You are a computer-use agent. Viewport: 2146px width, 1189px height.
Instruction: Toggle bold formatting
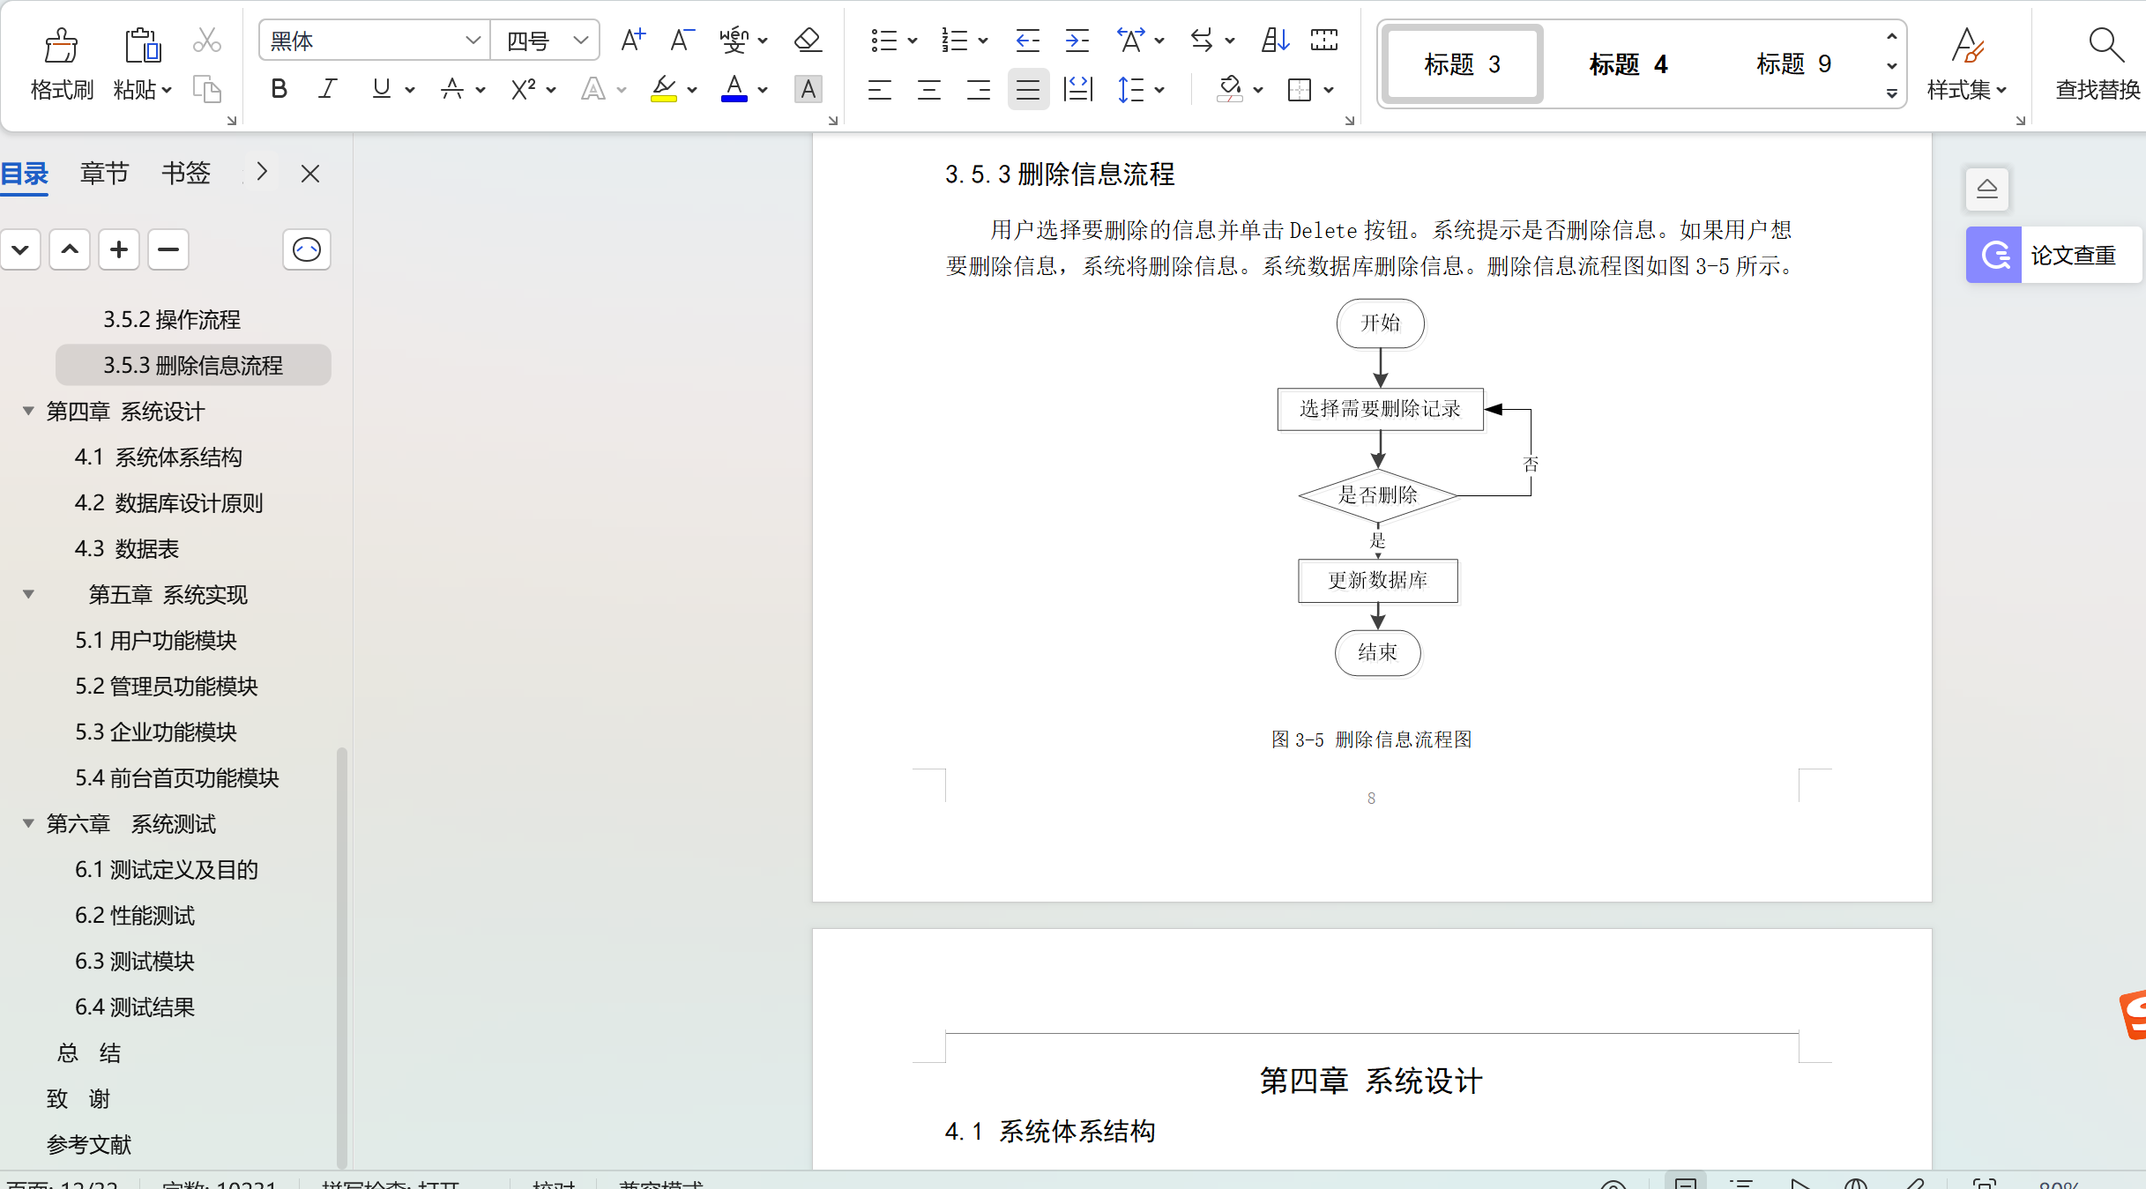(279, 89)
